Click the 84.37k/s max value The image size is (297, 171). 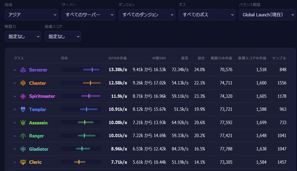point(180,149)
